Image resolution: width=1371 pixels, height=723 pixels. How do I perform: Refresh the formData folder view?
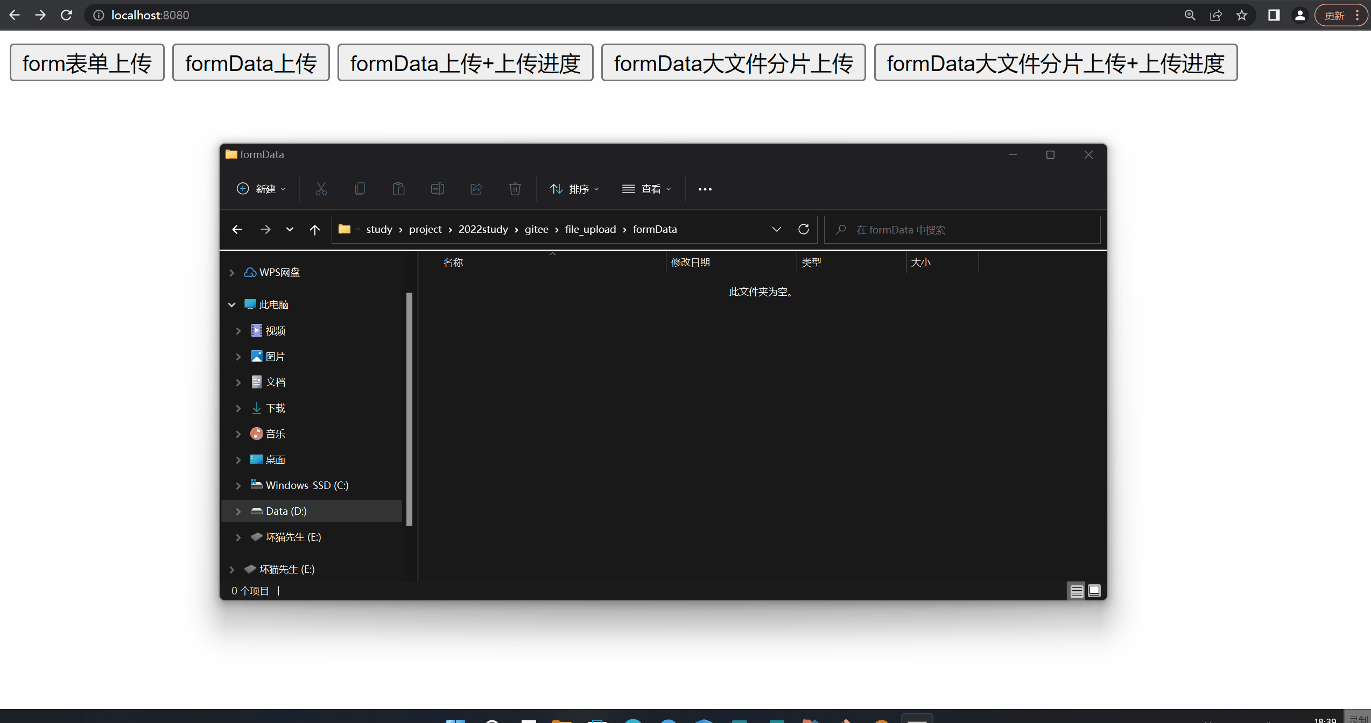pyautogui.click(x=804, y=229)
